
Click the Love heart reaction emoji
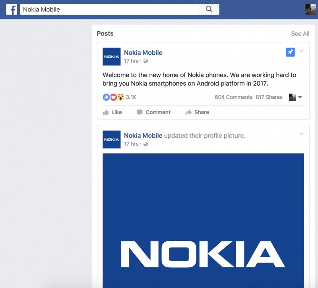[x=113, y=97]
